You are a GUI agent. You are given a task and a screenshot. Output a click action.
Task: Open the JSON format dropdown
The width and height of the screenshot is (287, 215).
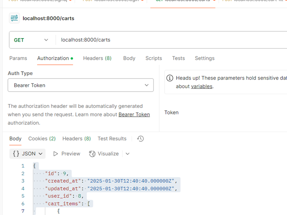tap(27, 154)
